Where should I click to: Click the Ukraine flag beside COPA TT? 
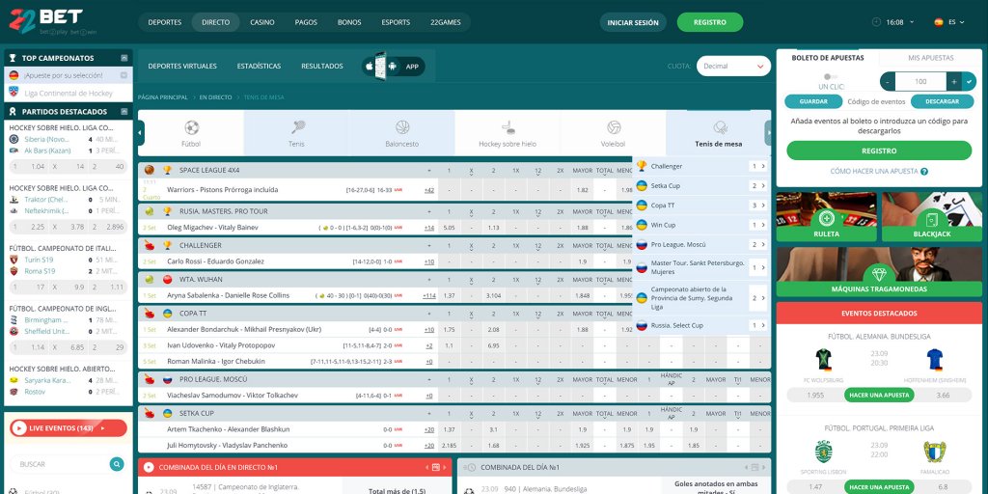point(168,314)
